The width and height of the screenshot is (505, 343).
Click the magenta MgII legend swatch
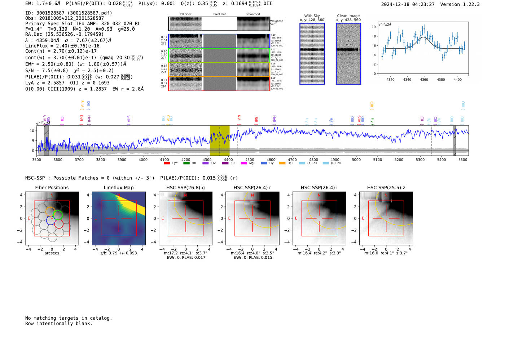244,163
